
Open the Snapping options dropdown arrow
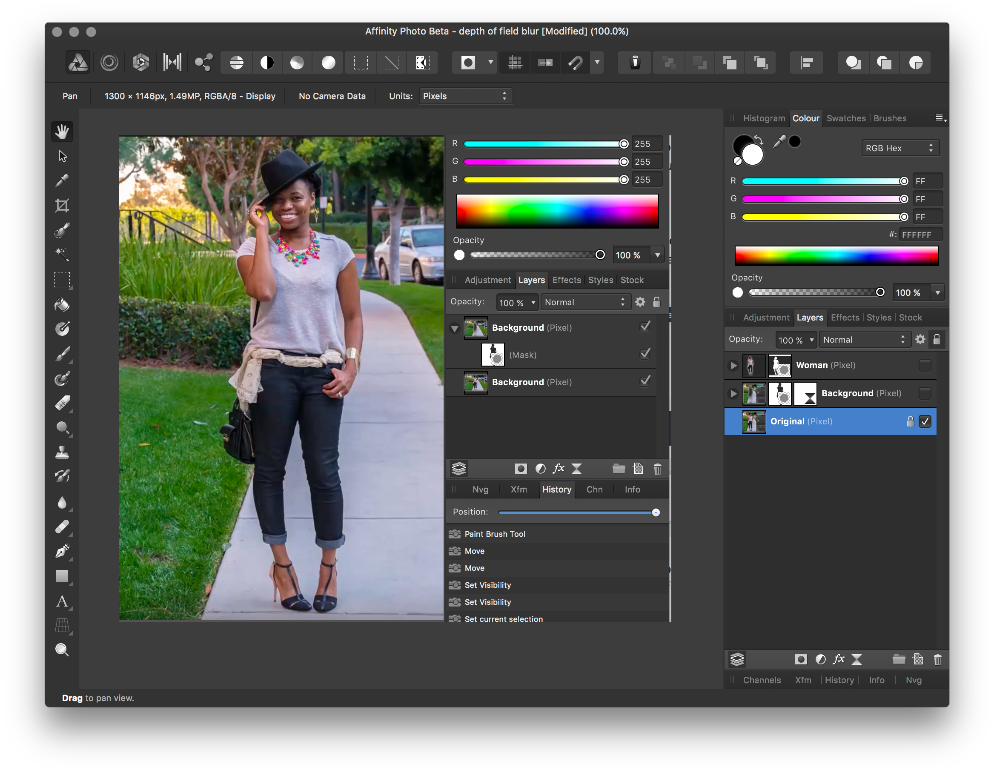pyautogui.click(x=597, y=62)
